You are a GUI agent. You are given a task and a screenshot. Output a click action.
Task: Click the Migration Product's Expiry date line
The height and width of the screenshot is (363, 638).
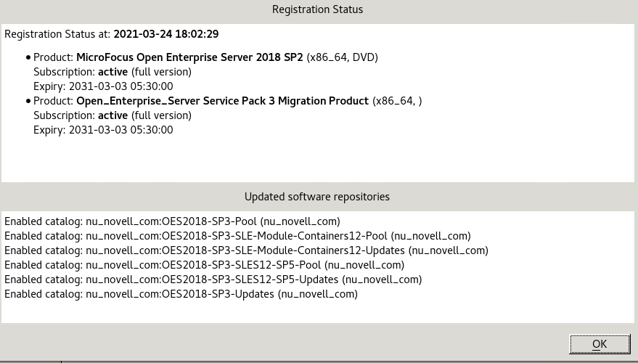click(103, 130)
